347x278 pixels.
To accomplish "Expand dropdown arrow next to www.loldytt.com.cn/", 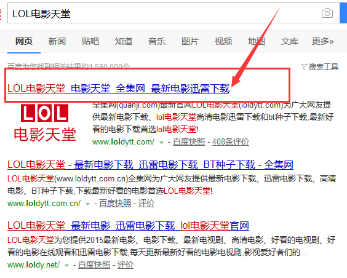I will click(87, 204).
